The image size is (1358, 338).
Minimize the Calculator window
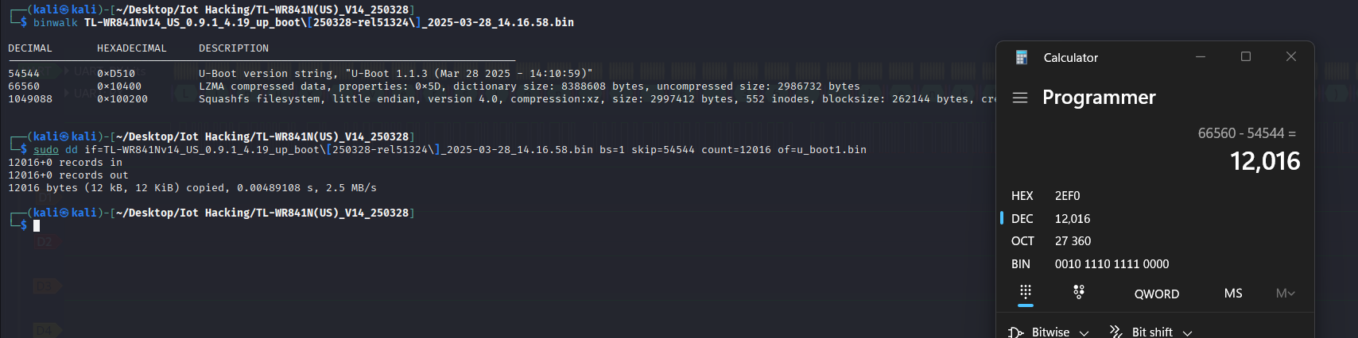coord(1201,56)
